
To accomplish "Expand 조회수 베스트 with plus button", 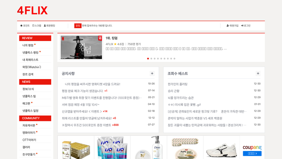I will [x=258, y=73].
